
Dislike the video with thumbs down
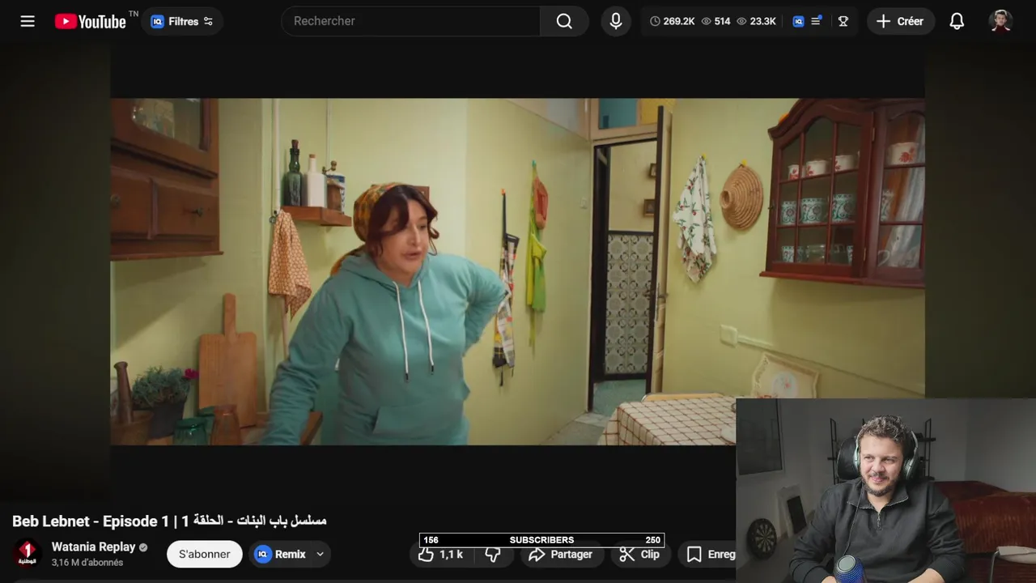click(x=493, y=554)
